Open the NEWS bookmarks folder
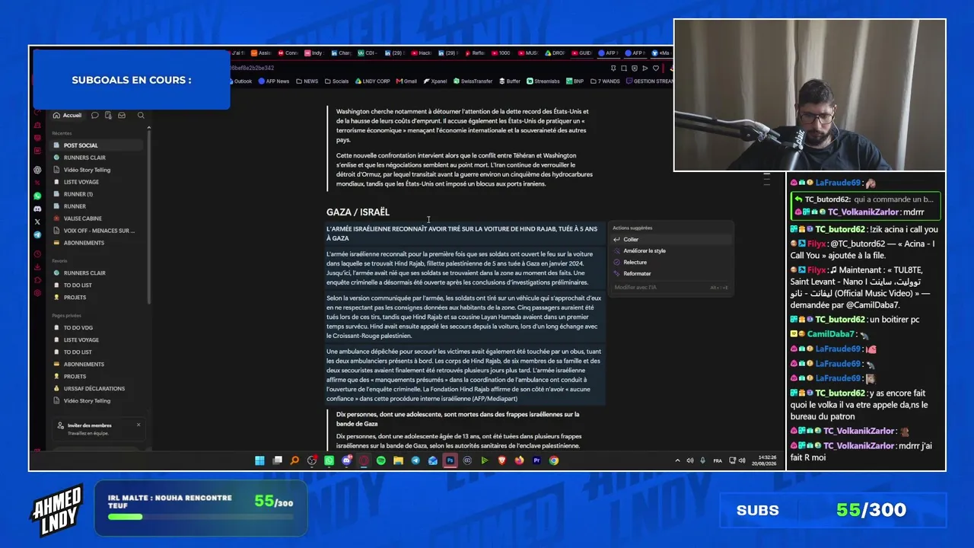 [307, 81]
